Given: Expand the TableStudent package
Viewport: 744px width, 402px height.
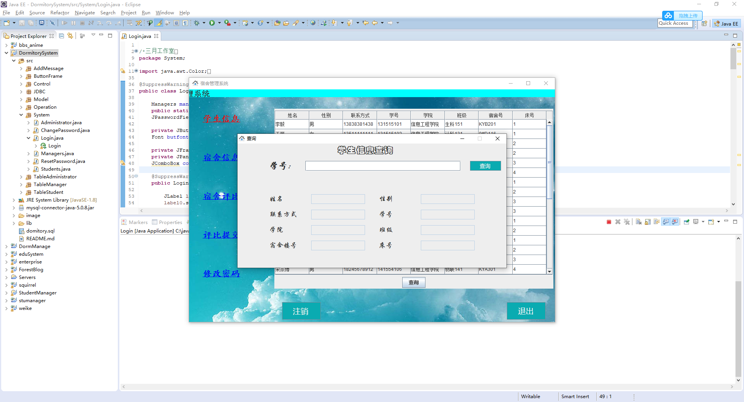Looking at the screenshot, I should click(21, 192).
